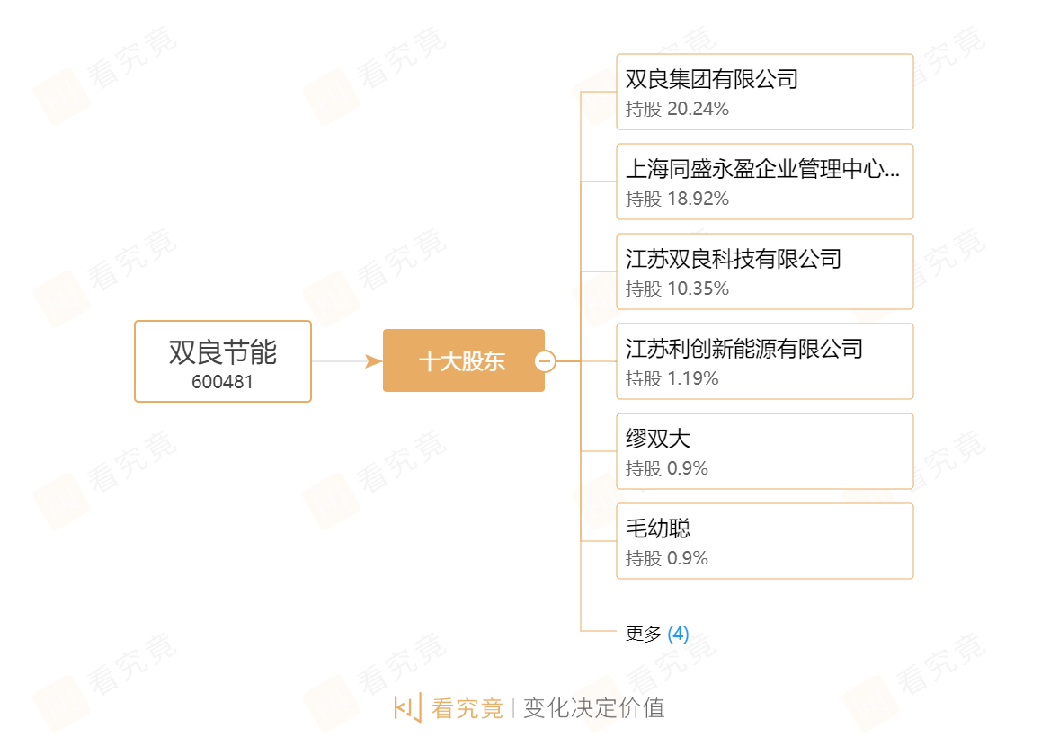The height and width of the screenshot is (746, 1059).
Task: Expand the 更多 (4) shareholders entry
Action: 644,634
